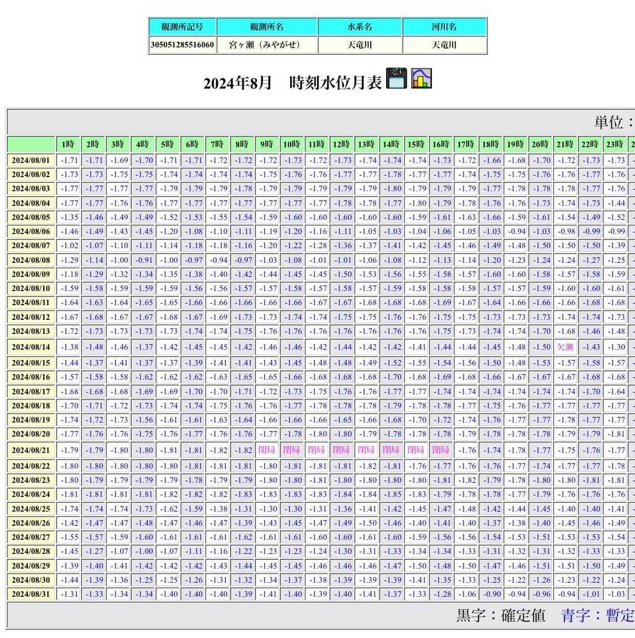Click the 2024/08/15 date cell
This screenshot has width=635, height=638.
click(x=31, y=363)
